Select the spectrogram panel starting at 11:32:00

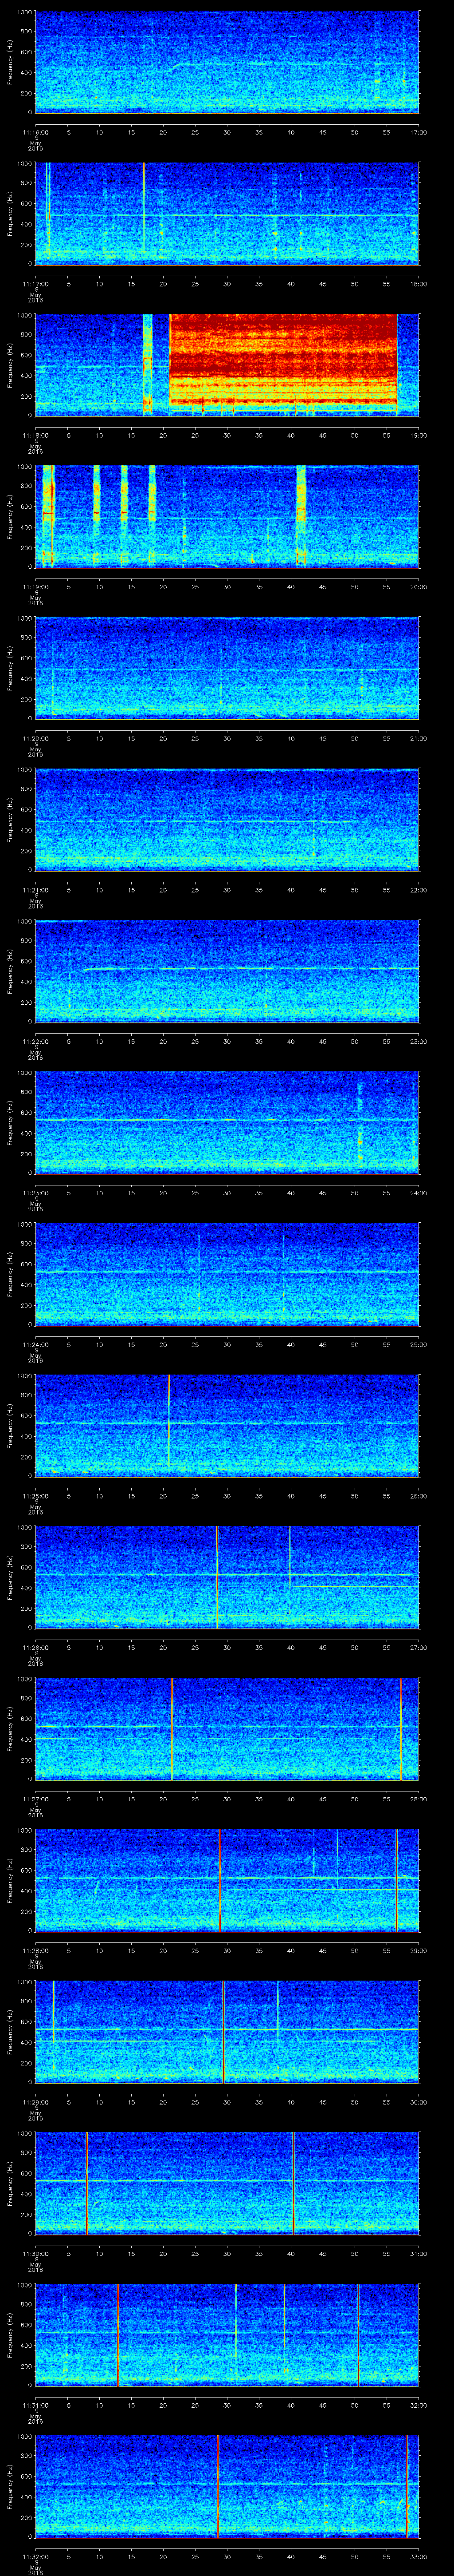(227, 2486)
